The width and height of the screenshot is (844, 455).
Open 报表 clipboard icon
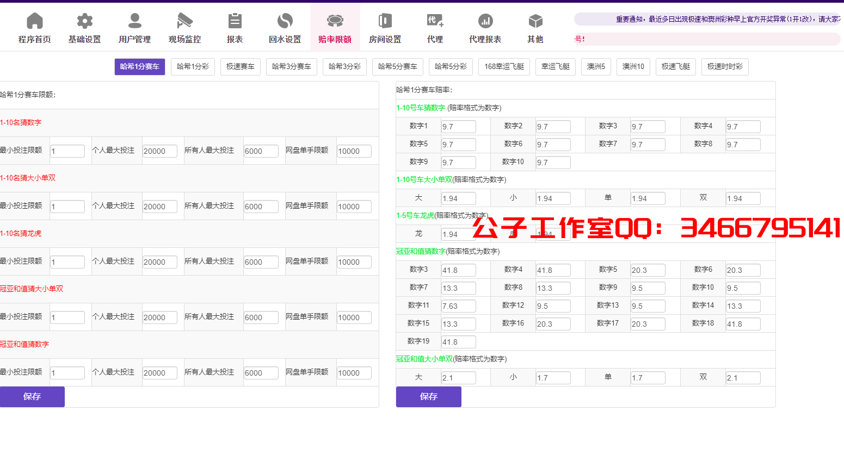(235, 21)
